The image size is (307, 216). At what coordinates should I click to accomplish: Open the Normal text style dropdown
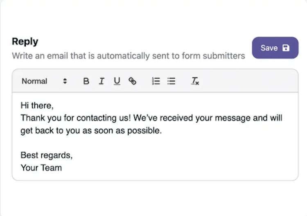pyautogui.click(x=44, y=81)
